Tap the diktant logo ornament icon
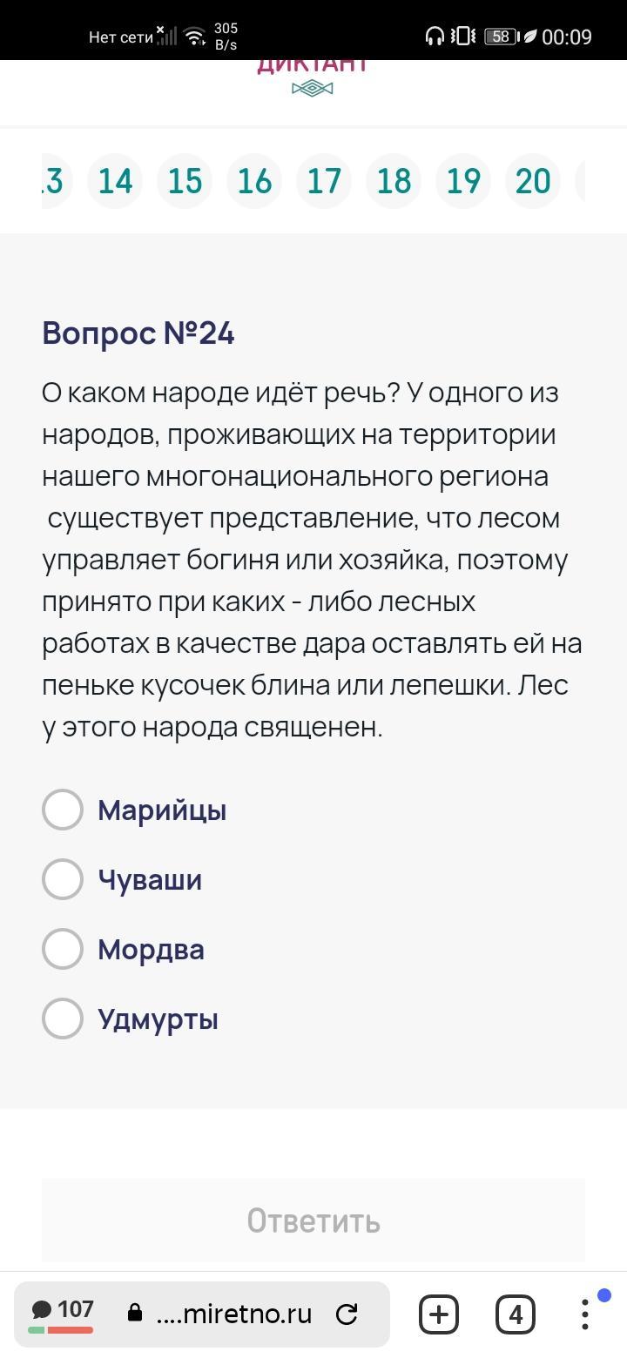Viewport: 627px width, 1358px height. [312, 88]
